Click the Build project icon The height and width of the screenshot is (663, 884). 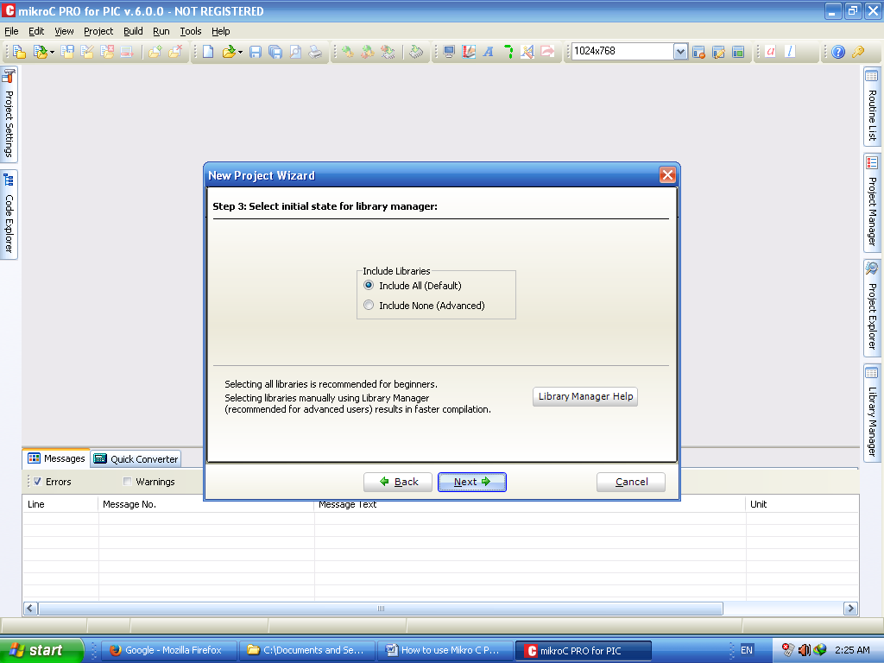(x=347, y=52)
